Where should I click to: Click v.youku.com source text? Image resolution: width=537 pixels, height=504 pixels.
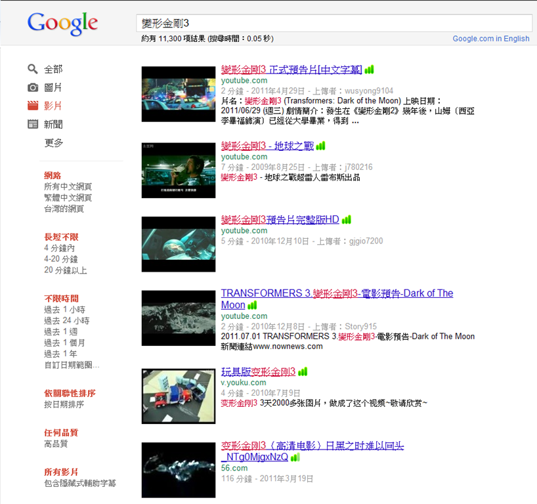pyautogui.click(x=244, y=383)
